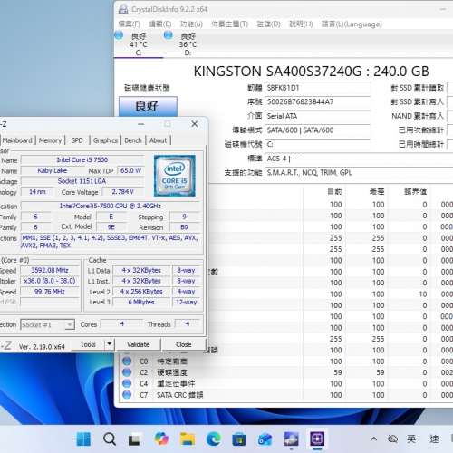Click the firmware field SBFK81D1

click(317, 88)
